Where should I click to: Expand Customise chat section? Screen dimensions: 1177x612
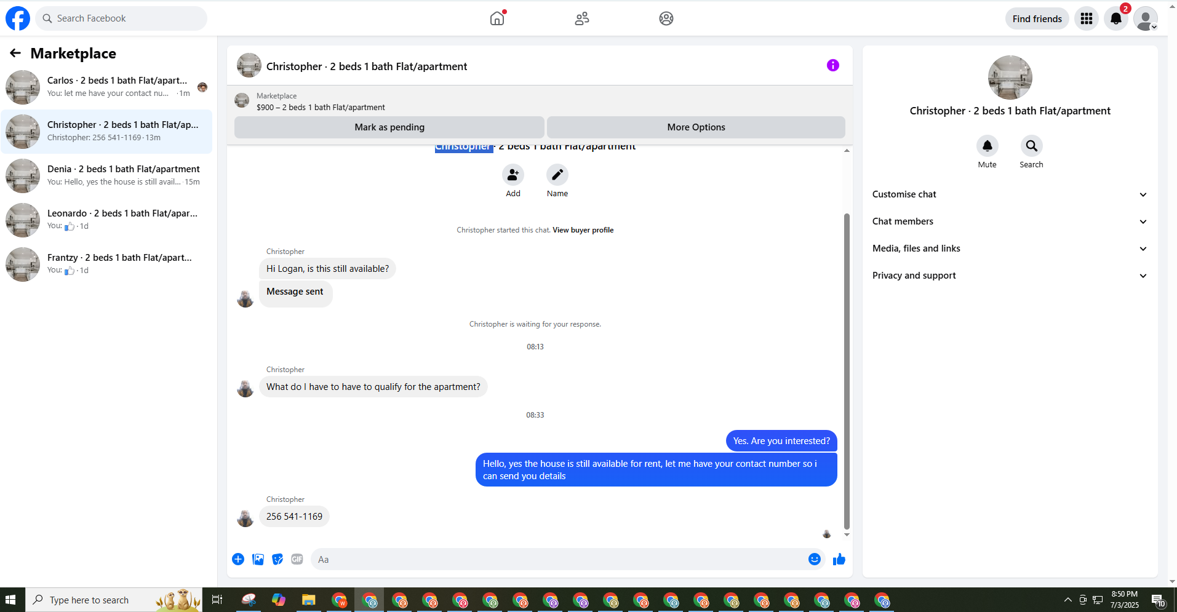pos(1010,194)
